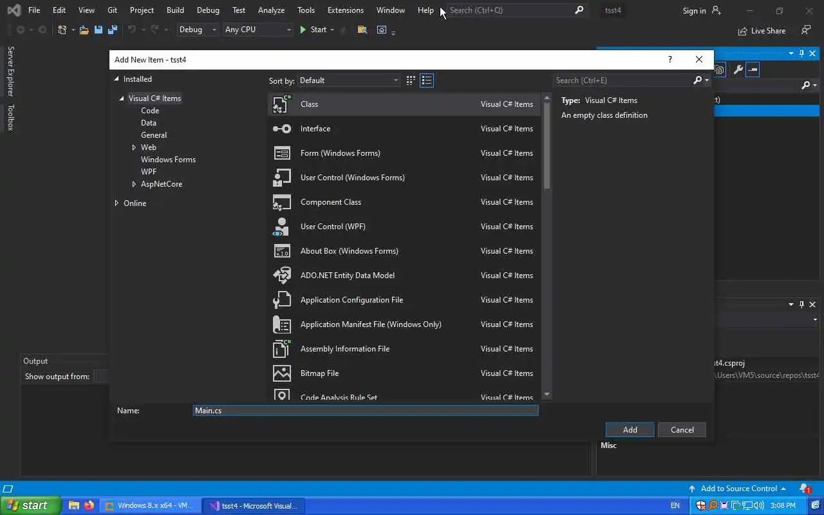Toggle Solution Explorer preview selected items button
Screen dimensions: 824x515
click(753, 70)
